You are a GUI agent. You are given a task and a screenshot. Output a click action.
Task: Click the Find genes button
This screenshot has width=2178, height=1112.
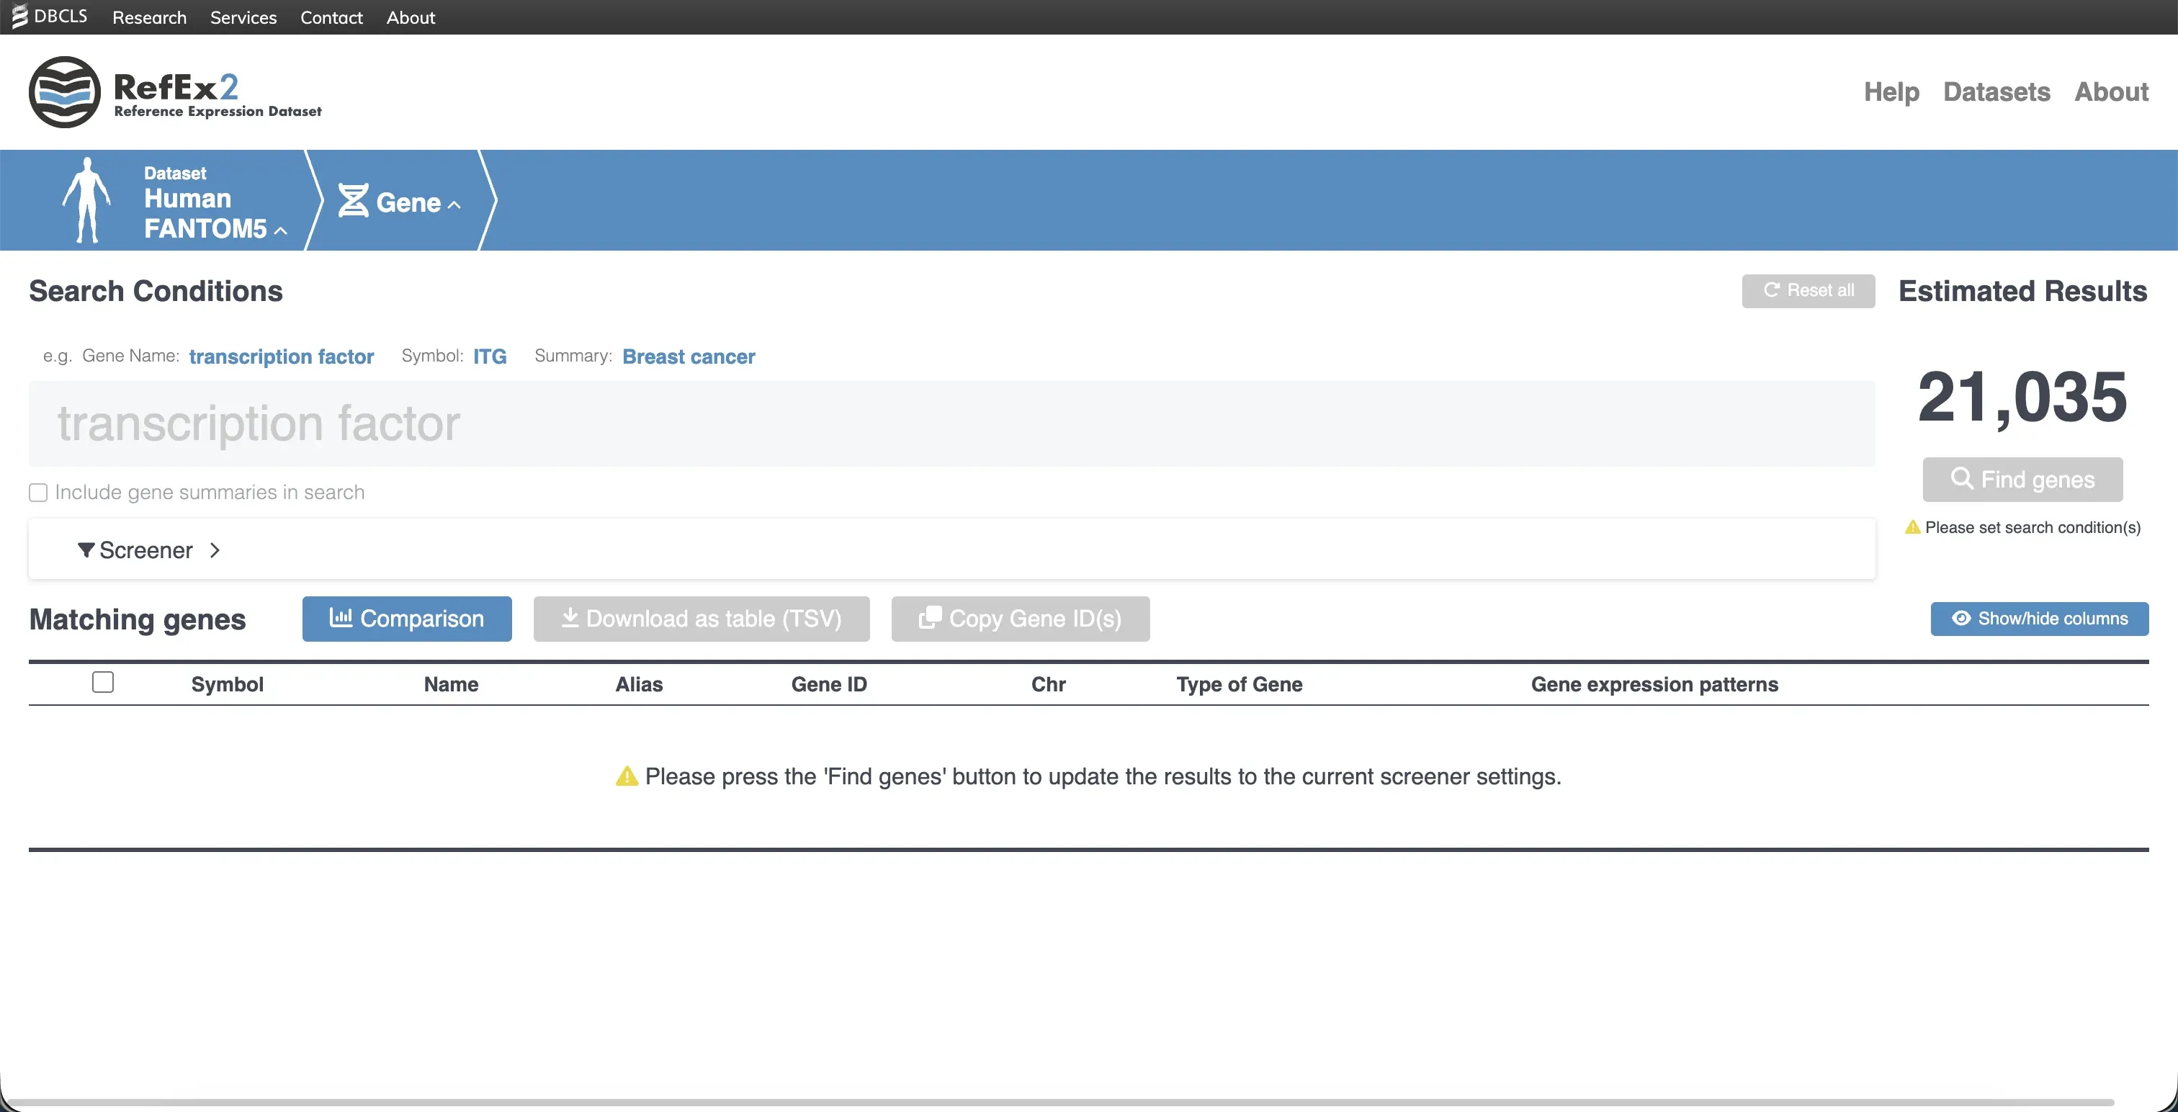(2022, 480)
